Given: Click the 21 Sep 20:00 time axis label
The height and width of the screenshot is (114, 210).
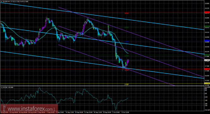Looking at the screenshot, I should point(88,112).
